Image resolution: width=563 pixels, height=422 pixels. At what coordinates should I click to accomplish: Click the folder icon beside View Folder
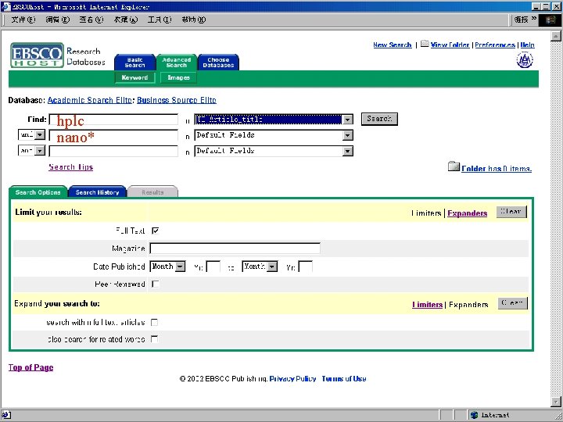[425, 44]
